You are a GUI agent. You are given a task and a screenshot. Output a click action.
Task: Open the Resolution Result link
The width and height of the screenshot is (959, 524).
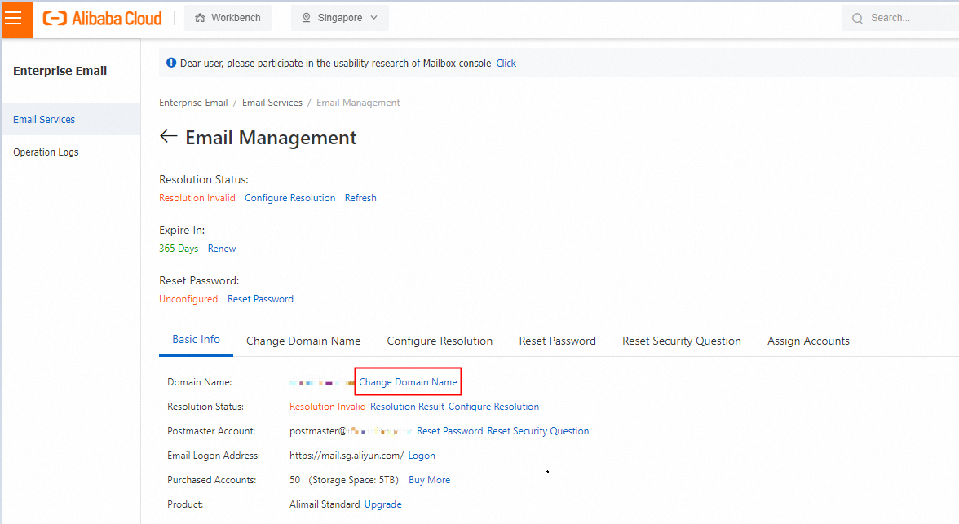[x=407, y=407]
